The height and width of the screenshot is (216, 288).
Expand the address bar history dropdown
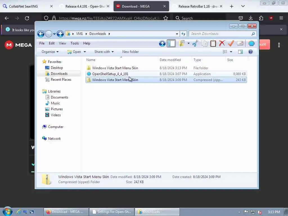(x=177, y=34)
